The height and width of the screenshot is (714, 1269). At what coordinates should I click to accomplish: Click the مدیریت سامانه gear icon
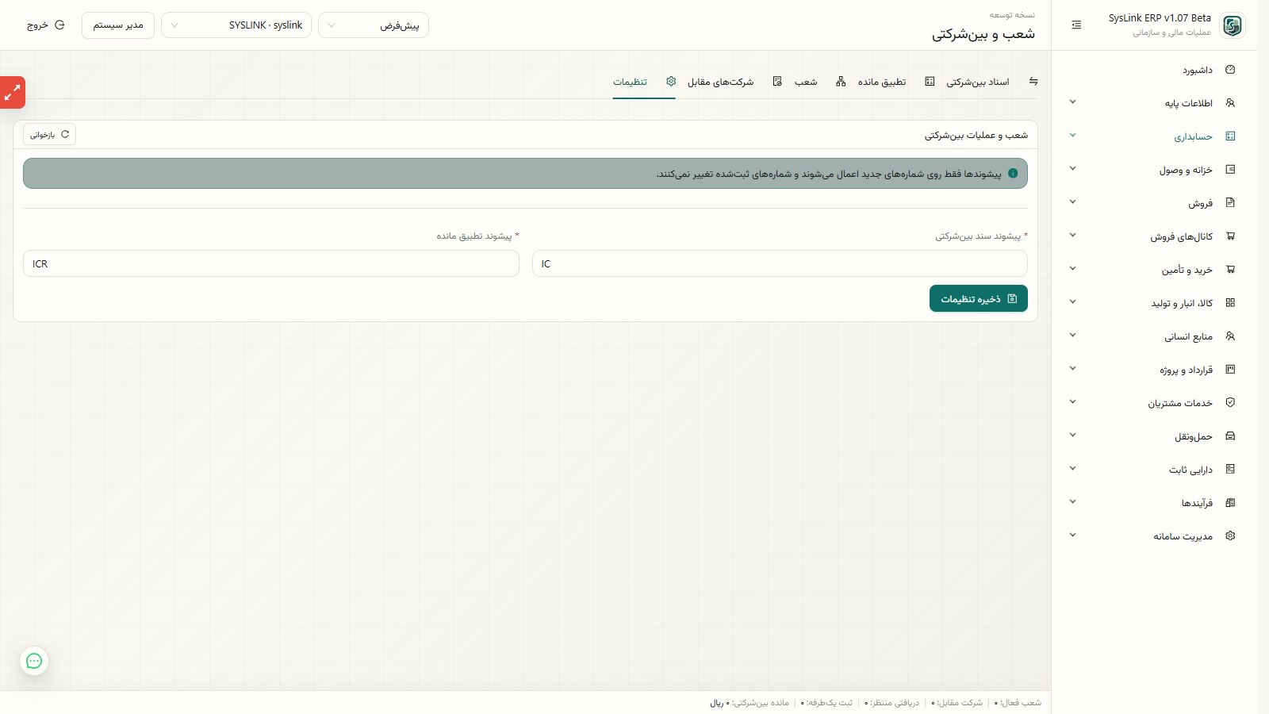coord(1230,536)
